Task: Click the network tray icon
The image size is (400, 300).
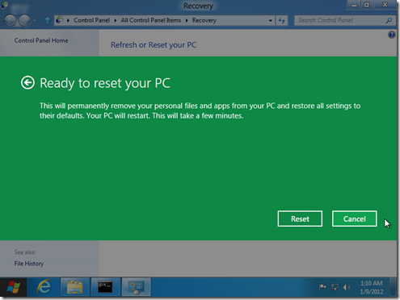Action: [335, 287]
